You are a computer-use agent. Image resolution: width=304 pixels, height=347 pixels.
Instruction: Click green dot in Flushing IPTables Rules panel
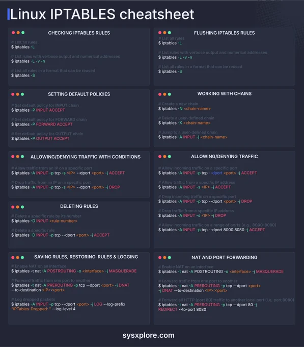(x=170, y=33)
